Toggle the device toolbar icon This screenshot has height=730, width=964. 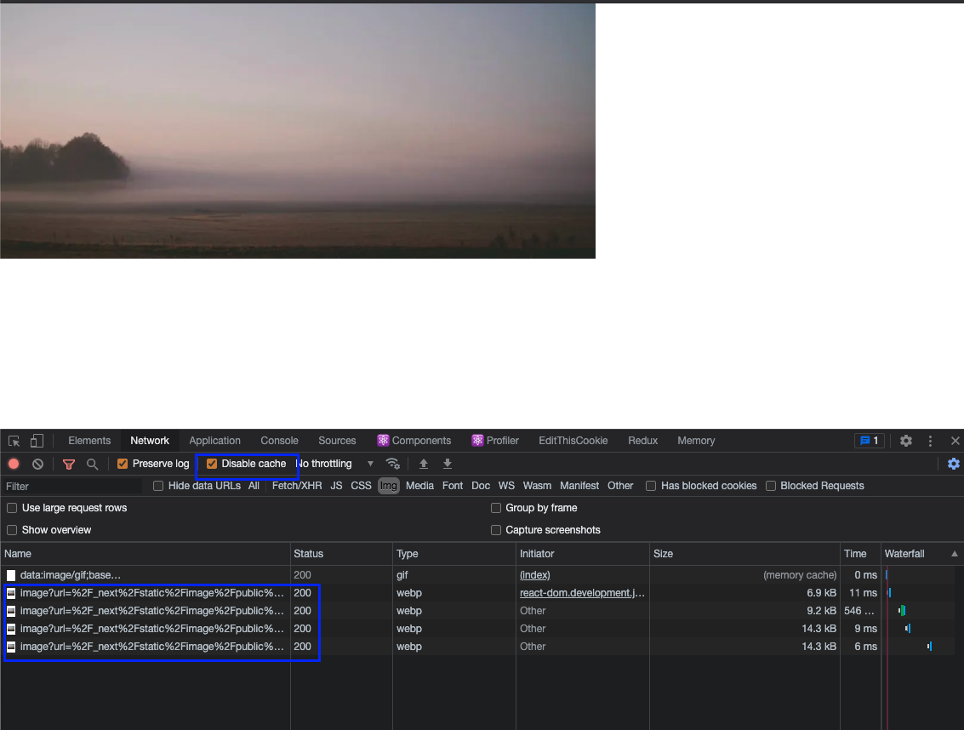pyautogui.click(x=37, y=441)
